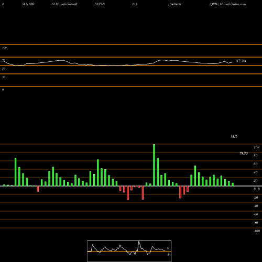The image size is (262, 262).
Task: Click the -60 label on MR axis
Action: [x=256, y=214]
